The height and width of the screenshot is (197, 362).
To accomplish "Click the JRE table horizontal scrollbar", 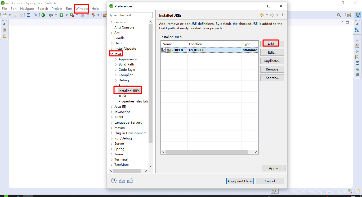I will click(207, 152).
